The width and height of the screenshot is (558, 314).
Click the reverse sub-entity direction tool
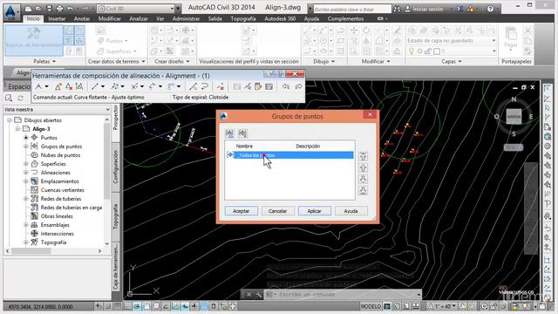tap(205, 86)
